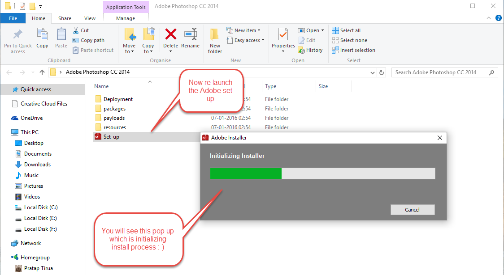Sort by the Name column header
Viewport: 504px width, 275px height.
coord(101,86)
